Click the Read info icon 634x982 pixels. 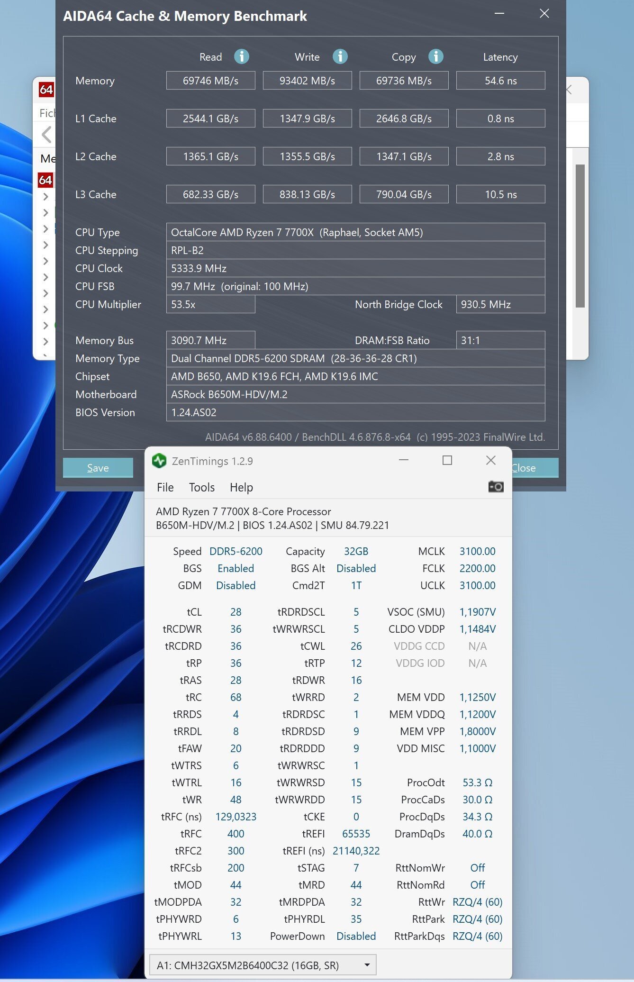pyautogui.click(x=241, y=57)
